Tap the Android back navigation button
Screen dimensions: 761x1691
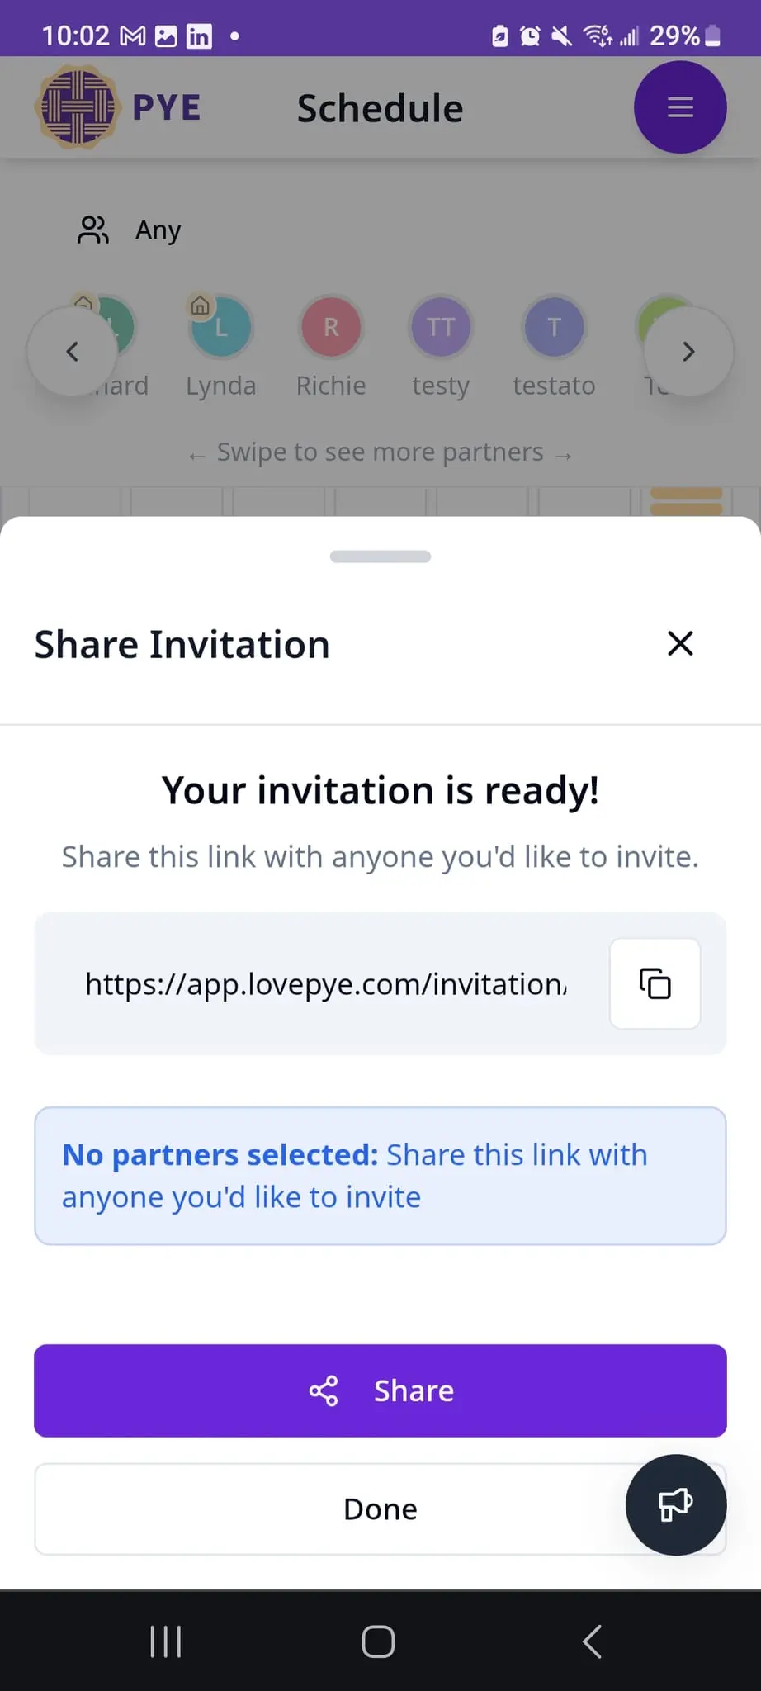(x=592, y=1641)
